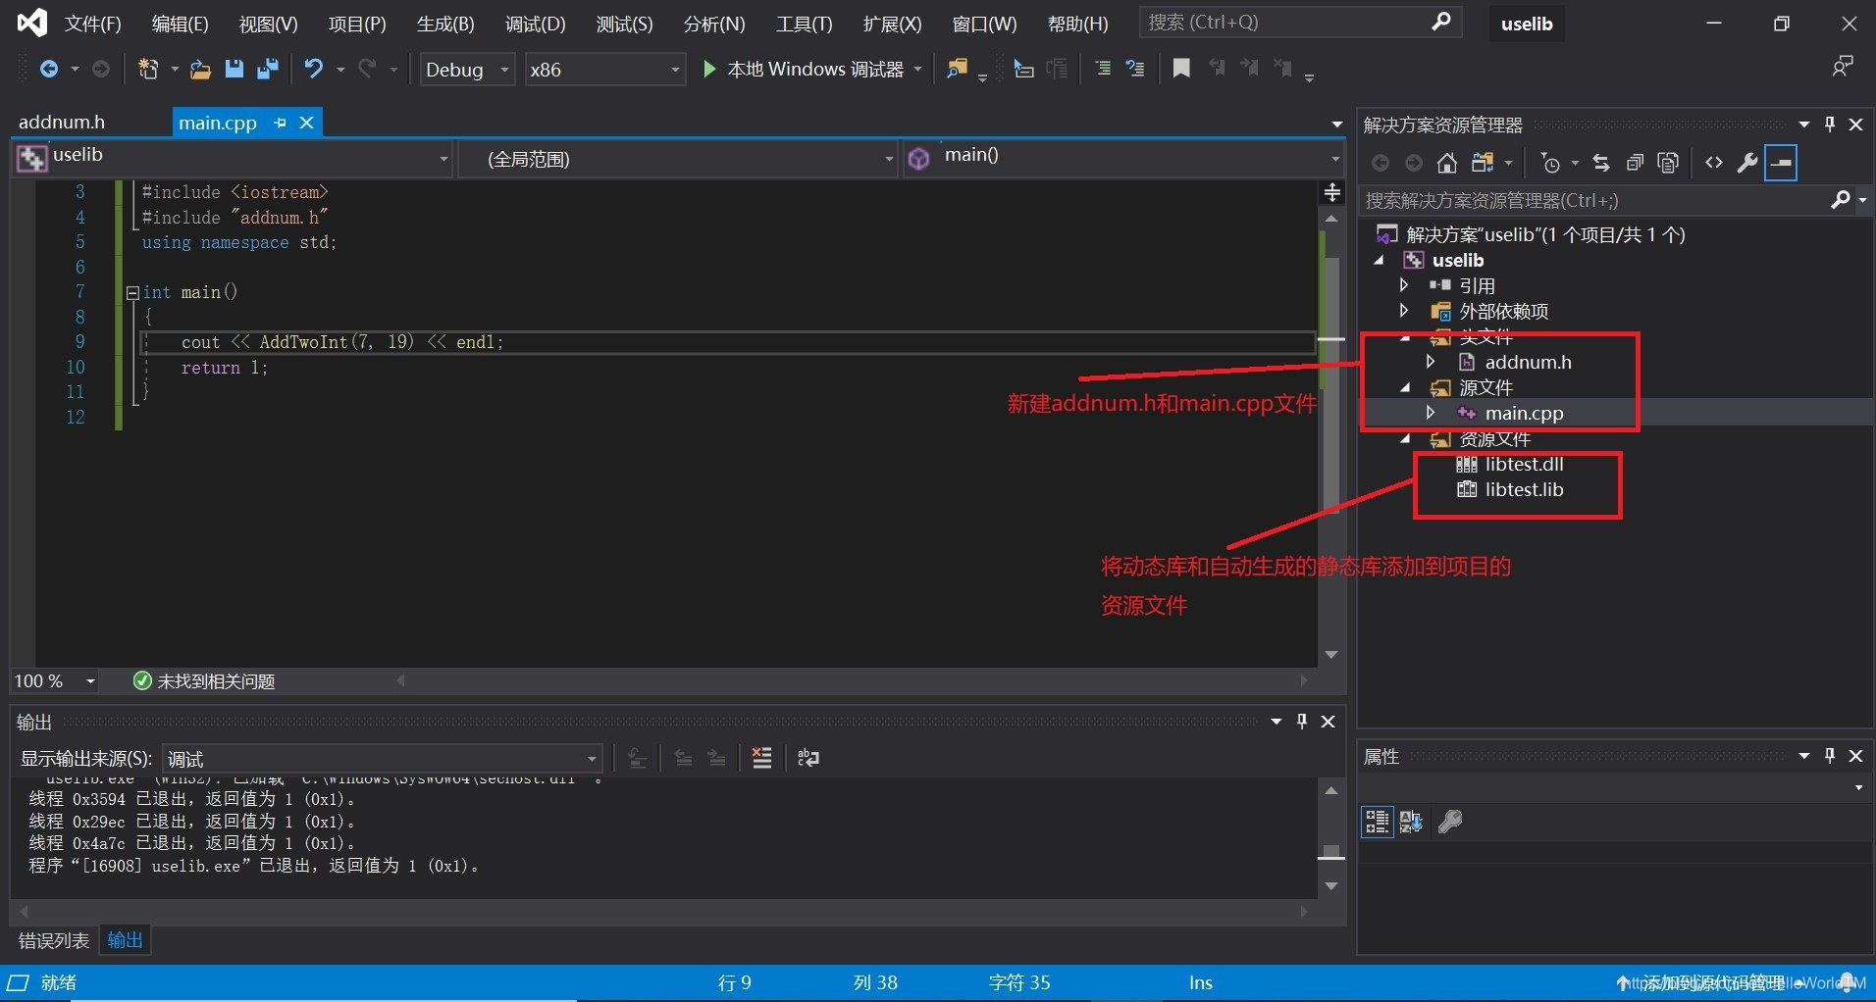The width and height of the screenshot is (1876, 1002).
Task: Click the Alphabetical sort icon in Properties panel
Action: click(1411, 822)
